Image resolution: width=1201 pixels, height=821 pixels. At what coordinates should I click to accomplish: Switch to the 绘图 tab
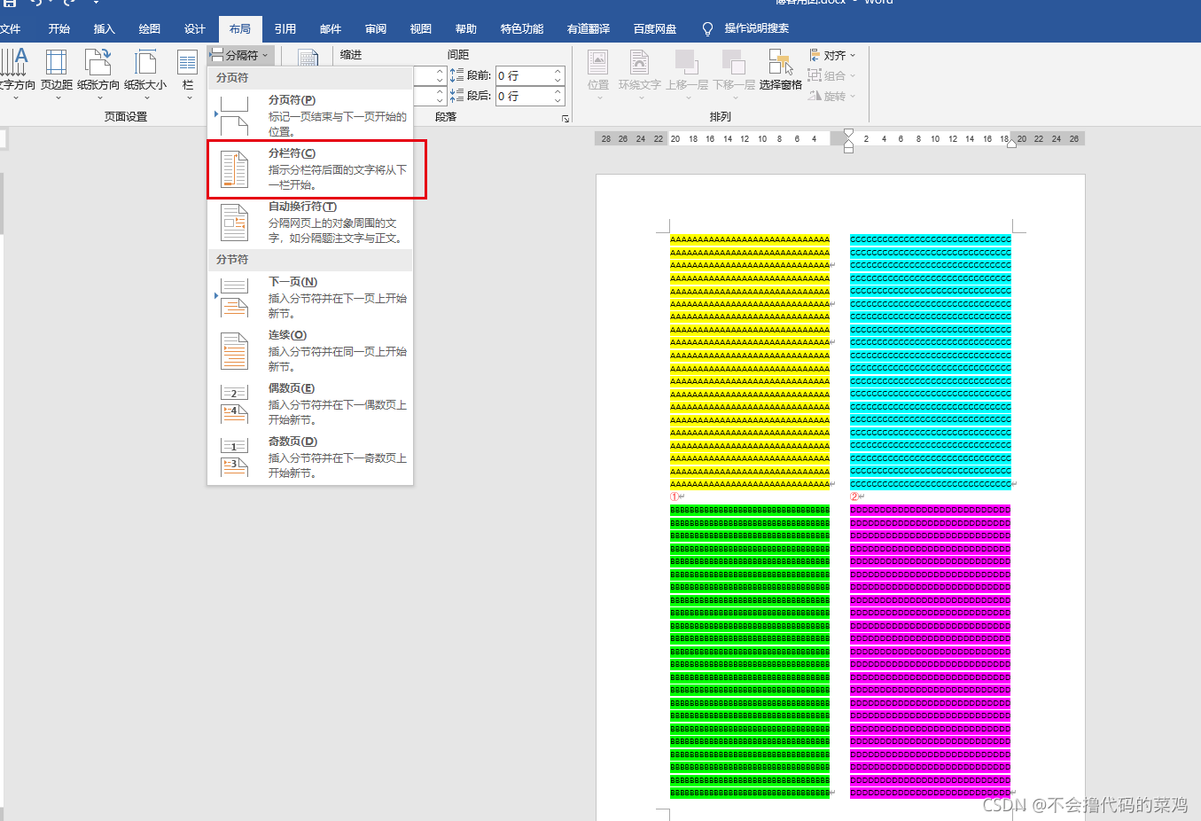[x=150, y=29]
